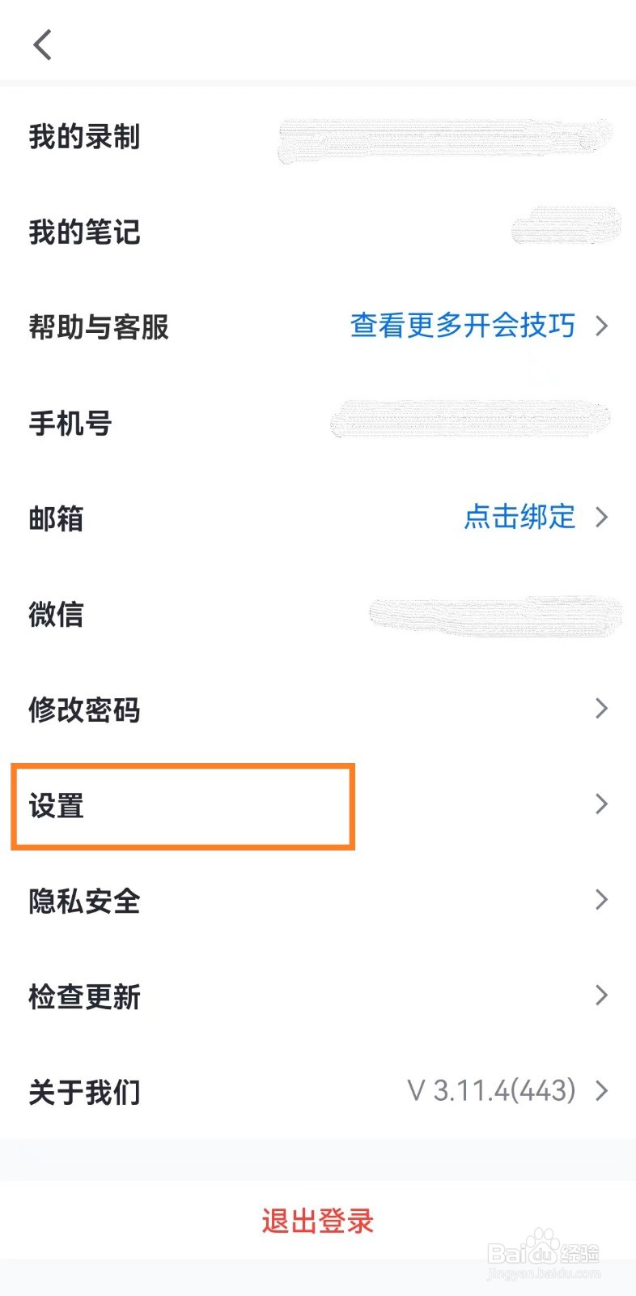This screenshot has height=1296, width=636.
Task: Expand the 修改密码 row chevron
Action: 601,708
